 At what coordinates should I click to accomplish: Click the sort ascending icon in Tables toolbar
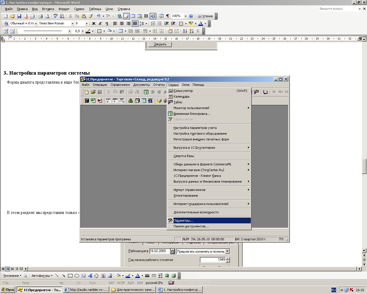pyautogui.click(x=185, y=31)
